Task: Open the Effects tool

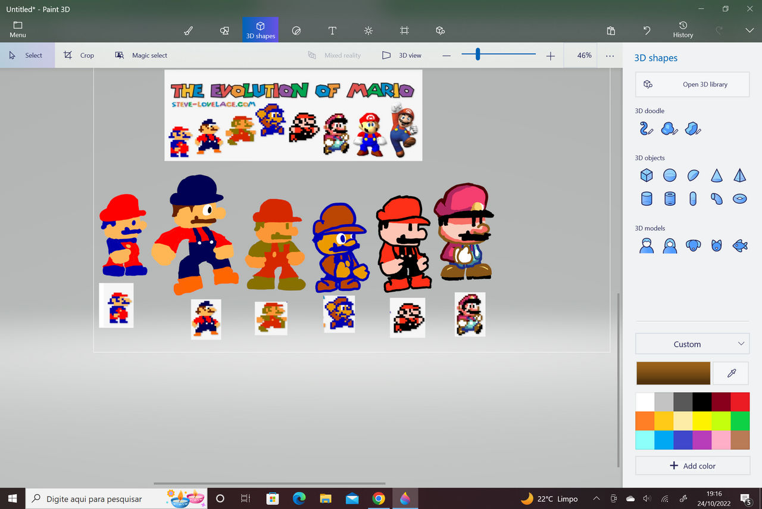Action: (368, 30)
